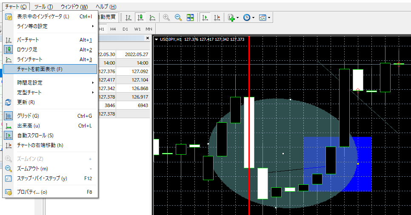Click the tile windows toolbar icon
Image resolution: width=411 pixels, height=215 pixels.
(190, 17)
